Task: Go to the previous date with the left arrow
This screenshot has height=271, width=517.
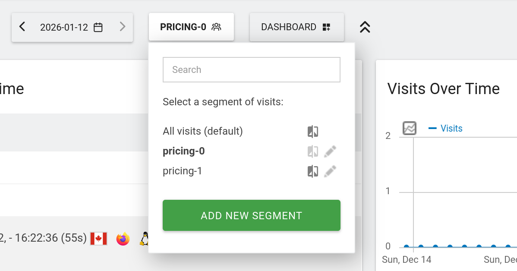Action: [22, 26]
